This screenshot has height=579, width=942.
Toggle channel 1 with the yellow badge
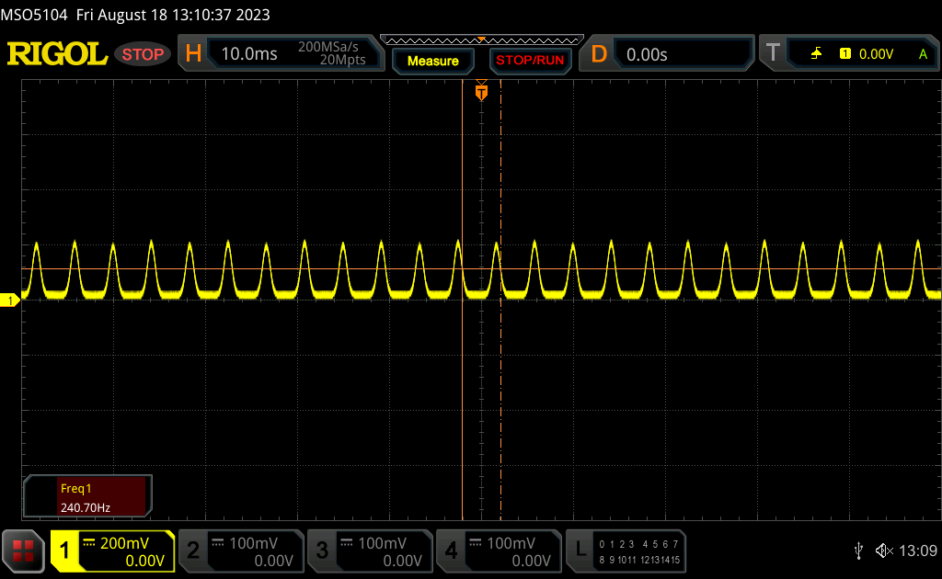[x=64, y=551]
